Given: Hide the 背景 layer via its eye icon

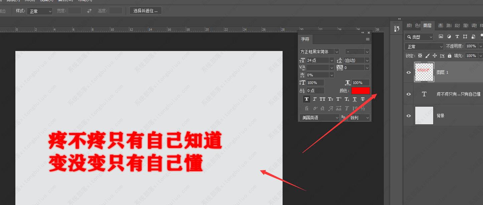Looking at the screenshot, I should (409, 116).
